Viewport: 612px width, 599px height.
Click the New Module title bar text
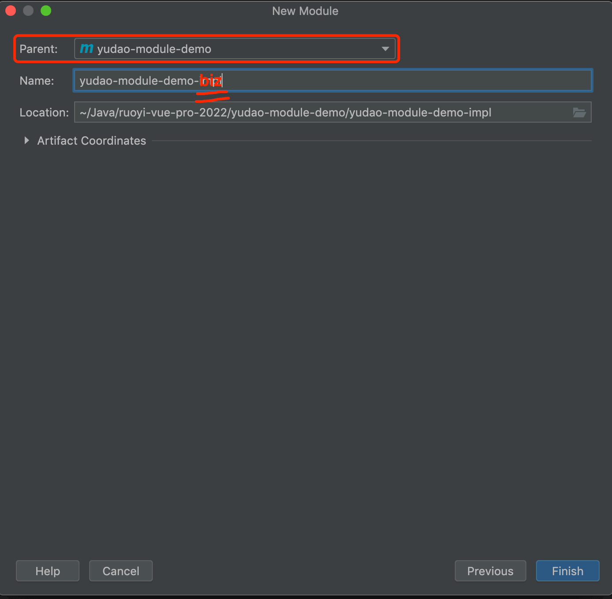[x=305, y=11]
